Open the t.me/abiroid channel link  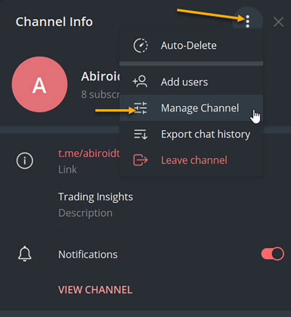pyautogui.click(x=89, y=154)
